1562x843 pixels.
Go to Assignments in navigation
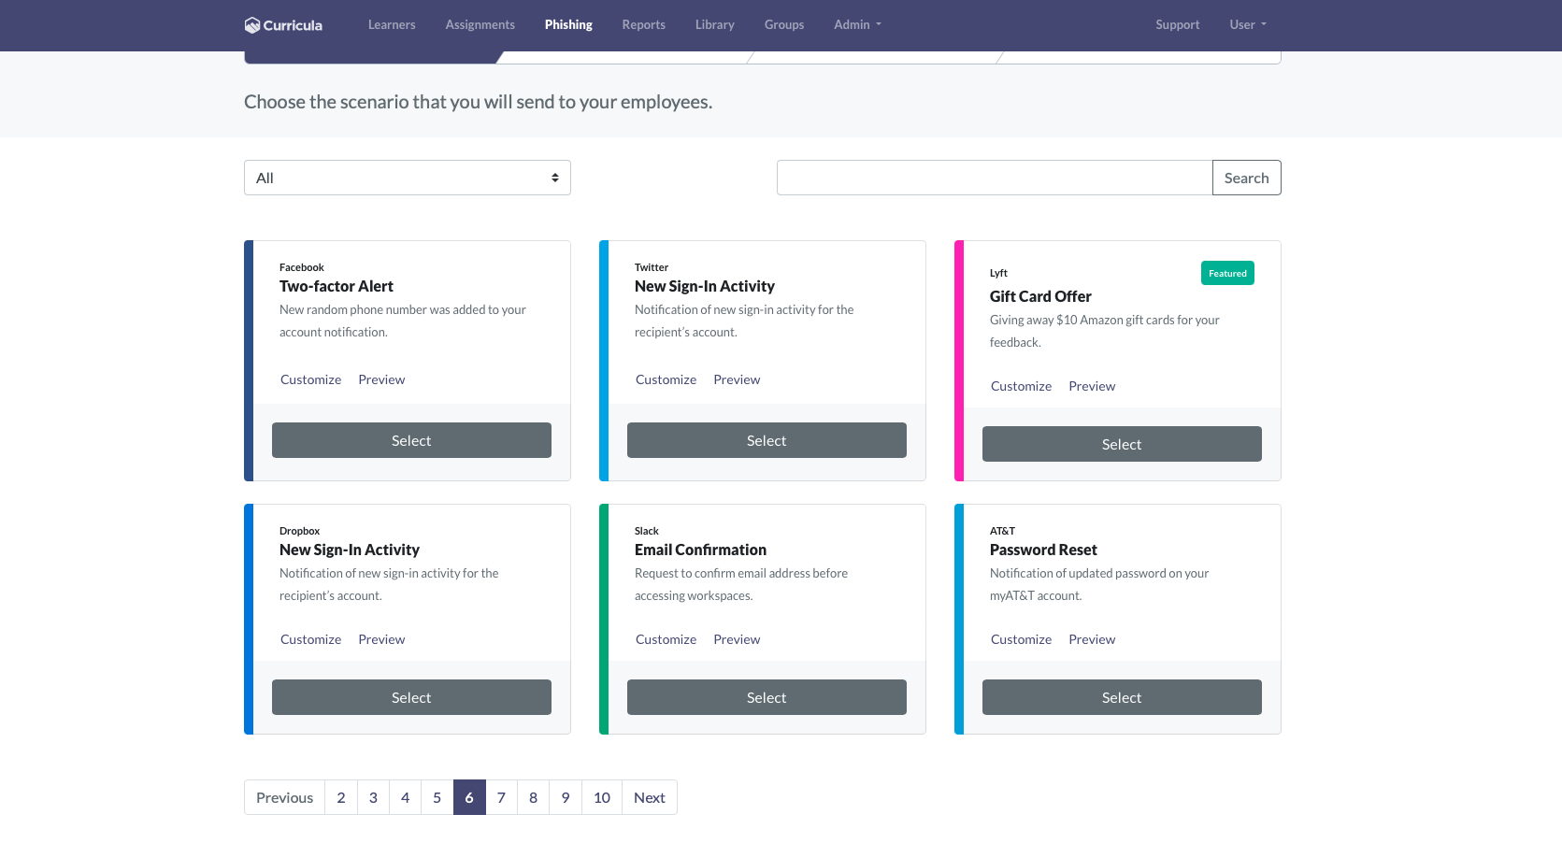point(480,25)
